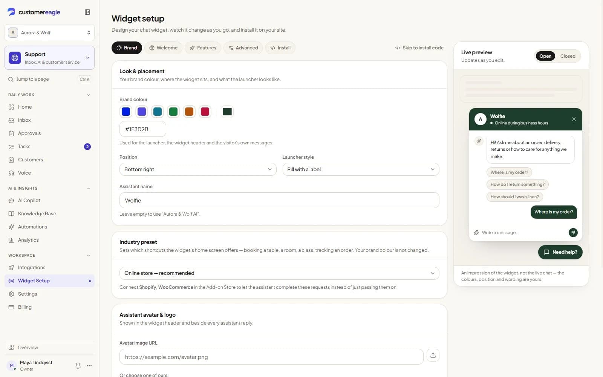
Task: Click the paperclip attachment icon in preview
Action: click(476, 233)
